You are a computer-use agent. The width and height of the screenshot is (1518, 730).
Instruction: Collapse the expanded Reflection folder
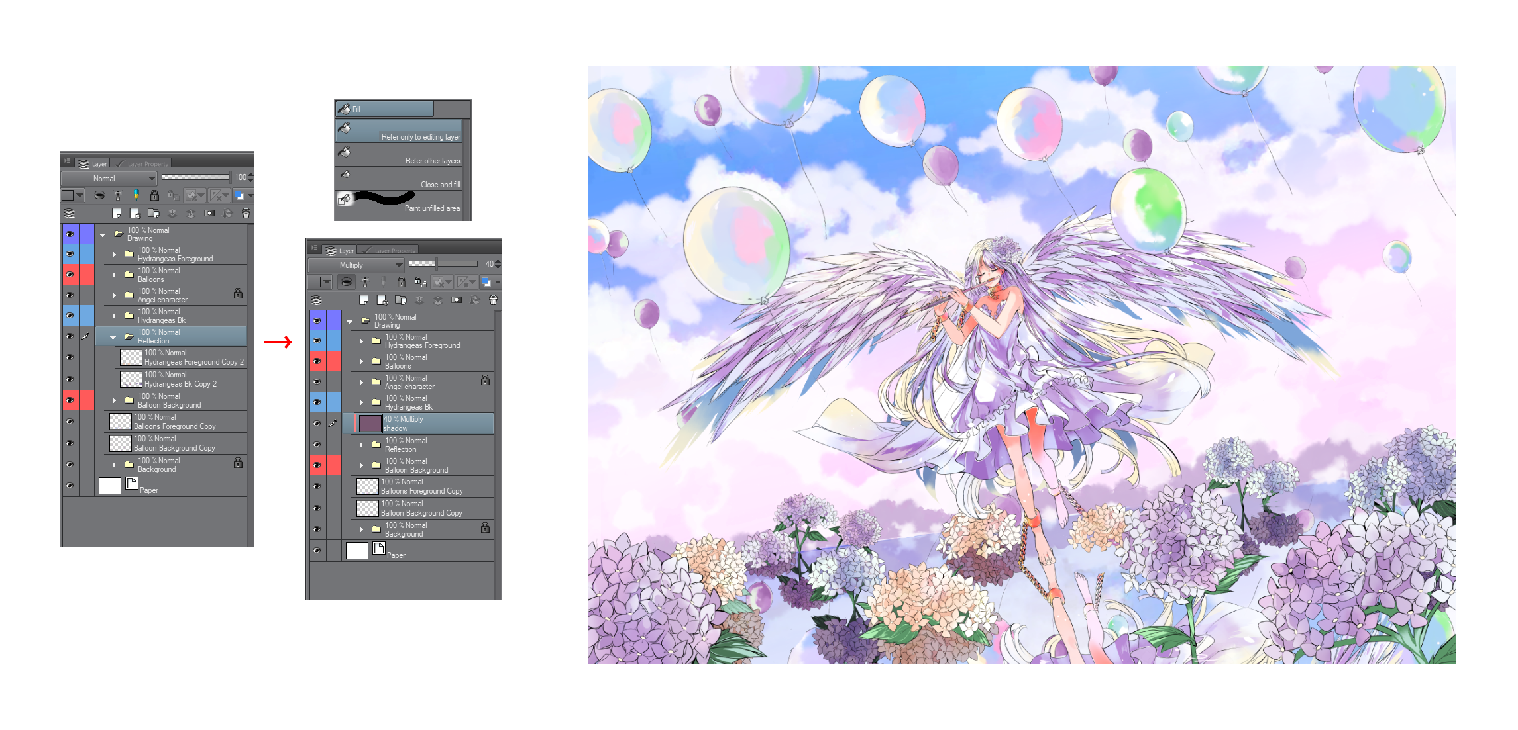point(113,338)
